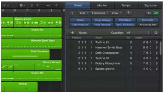Expand the dropdown arrow beside the gear icon
This screenshot has width=163, height=92.
click(x=25, y=5)
